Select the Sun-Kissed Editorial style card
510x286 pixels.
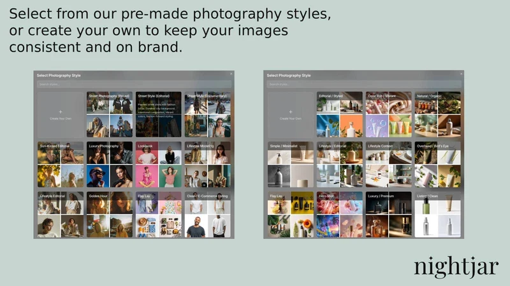point(61,165)
